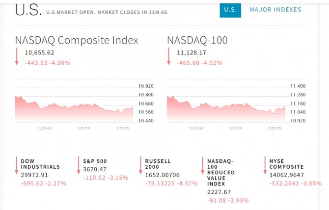The width and height of the screenshot is (329, 210).
Task: Switch to the Major Indexes tab
Action: (x=275, y=10)
